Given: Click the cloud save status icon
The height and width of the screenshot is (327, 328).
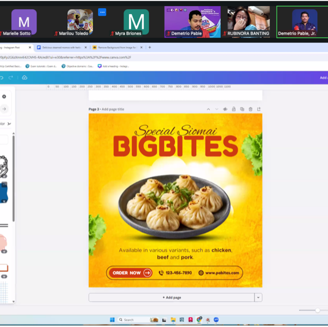Looking at the screenshot, I should (25, 78).
